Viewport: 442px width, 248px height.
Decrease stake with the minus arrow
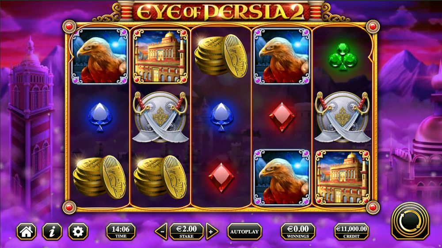(x=161, y=231)
